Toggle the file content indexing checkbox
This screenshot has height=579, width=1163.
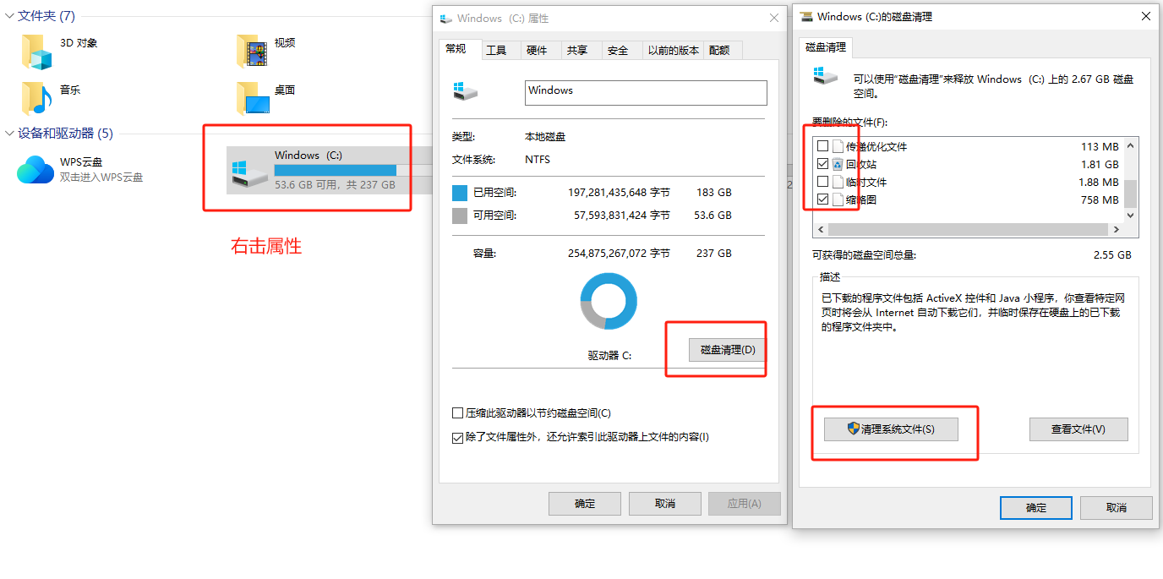(457, 437)
